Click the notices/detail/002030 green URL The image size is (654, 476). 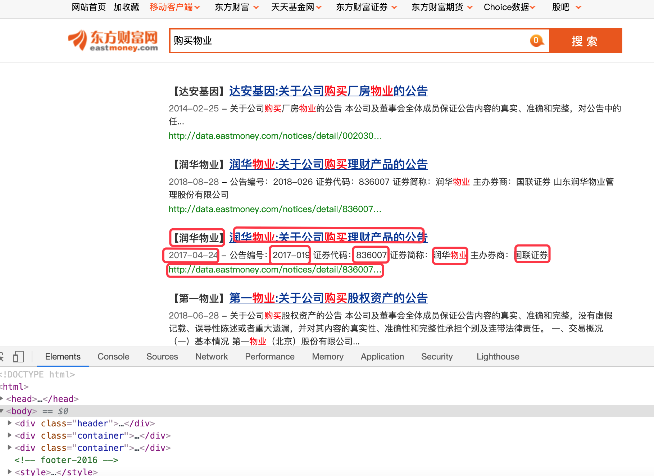coord(275,136)
